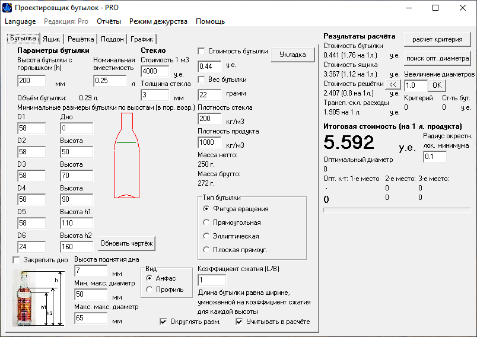This screenshot has width=477, height=337.
Task: Click the glass cost per m3 field
Action: click(155, 71)
